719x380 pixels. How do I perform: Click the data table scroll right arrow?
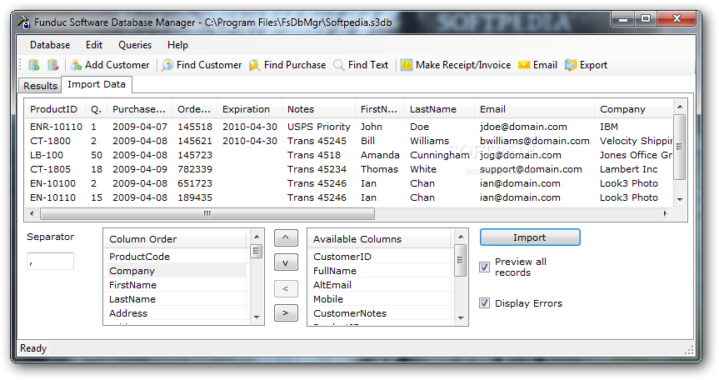(666, 213)
